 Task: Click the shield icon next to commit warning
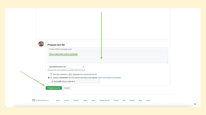click(x=51, y=74)
